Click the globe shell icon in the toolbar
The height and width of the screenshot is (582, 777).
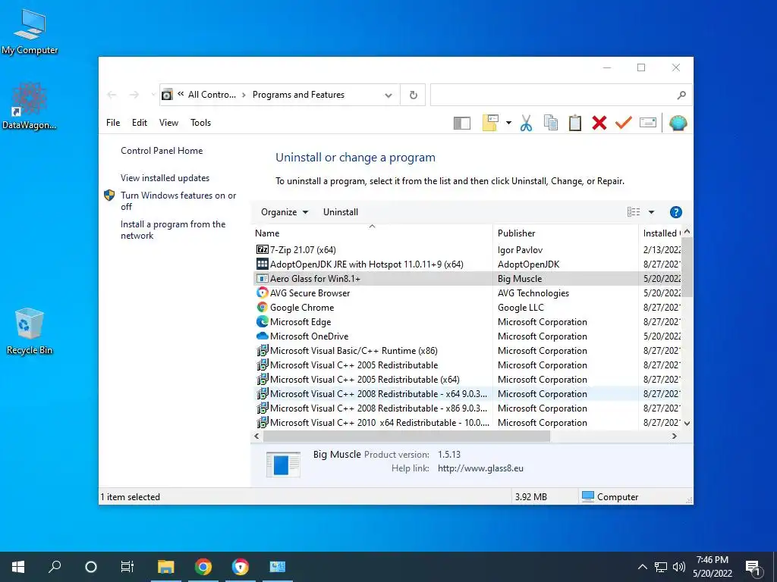point(678,123)
